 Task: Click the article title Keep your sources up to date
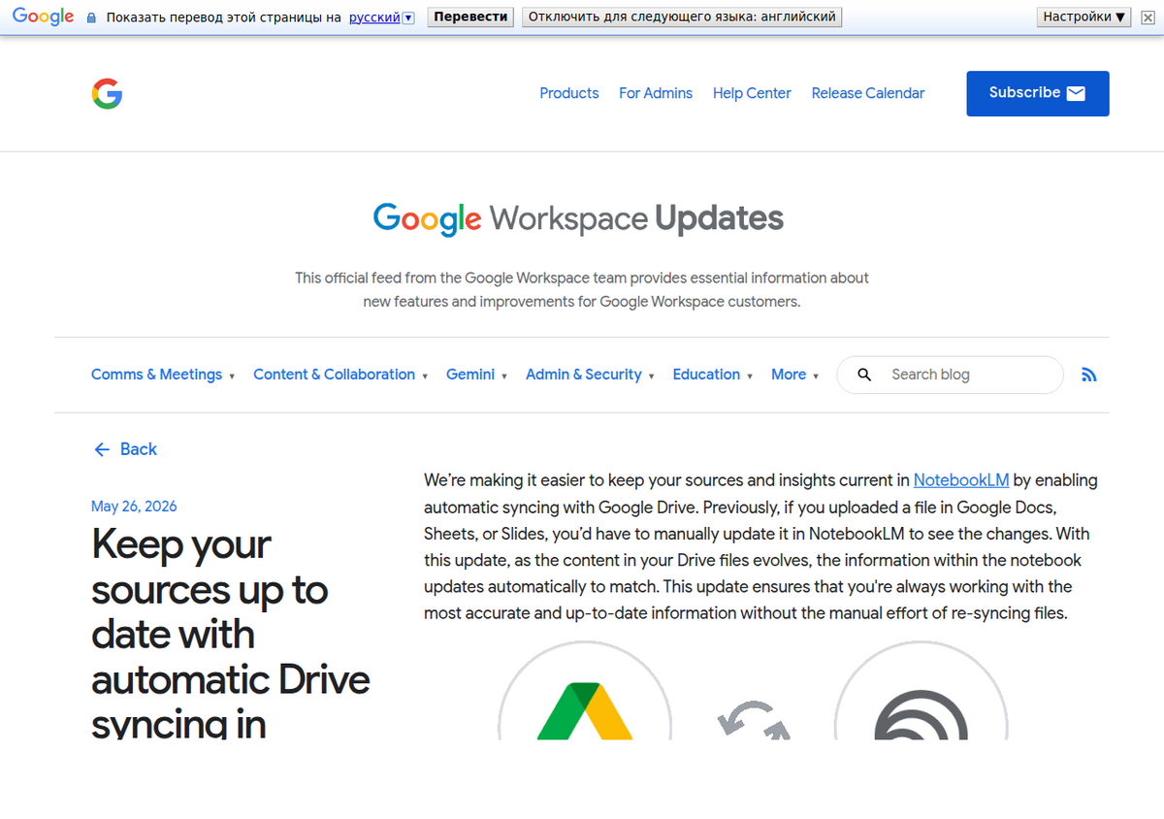[x=231, y=633]
